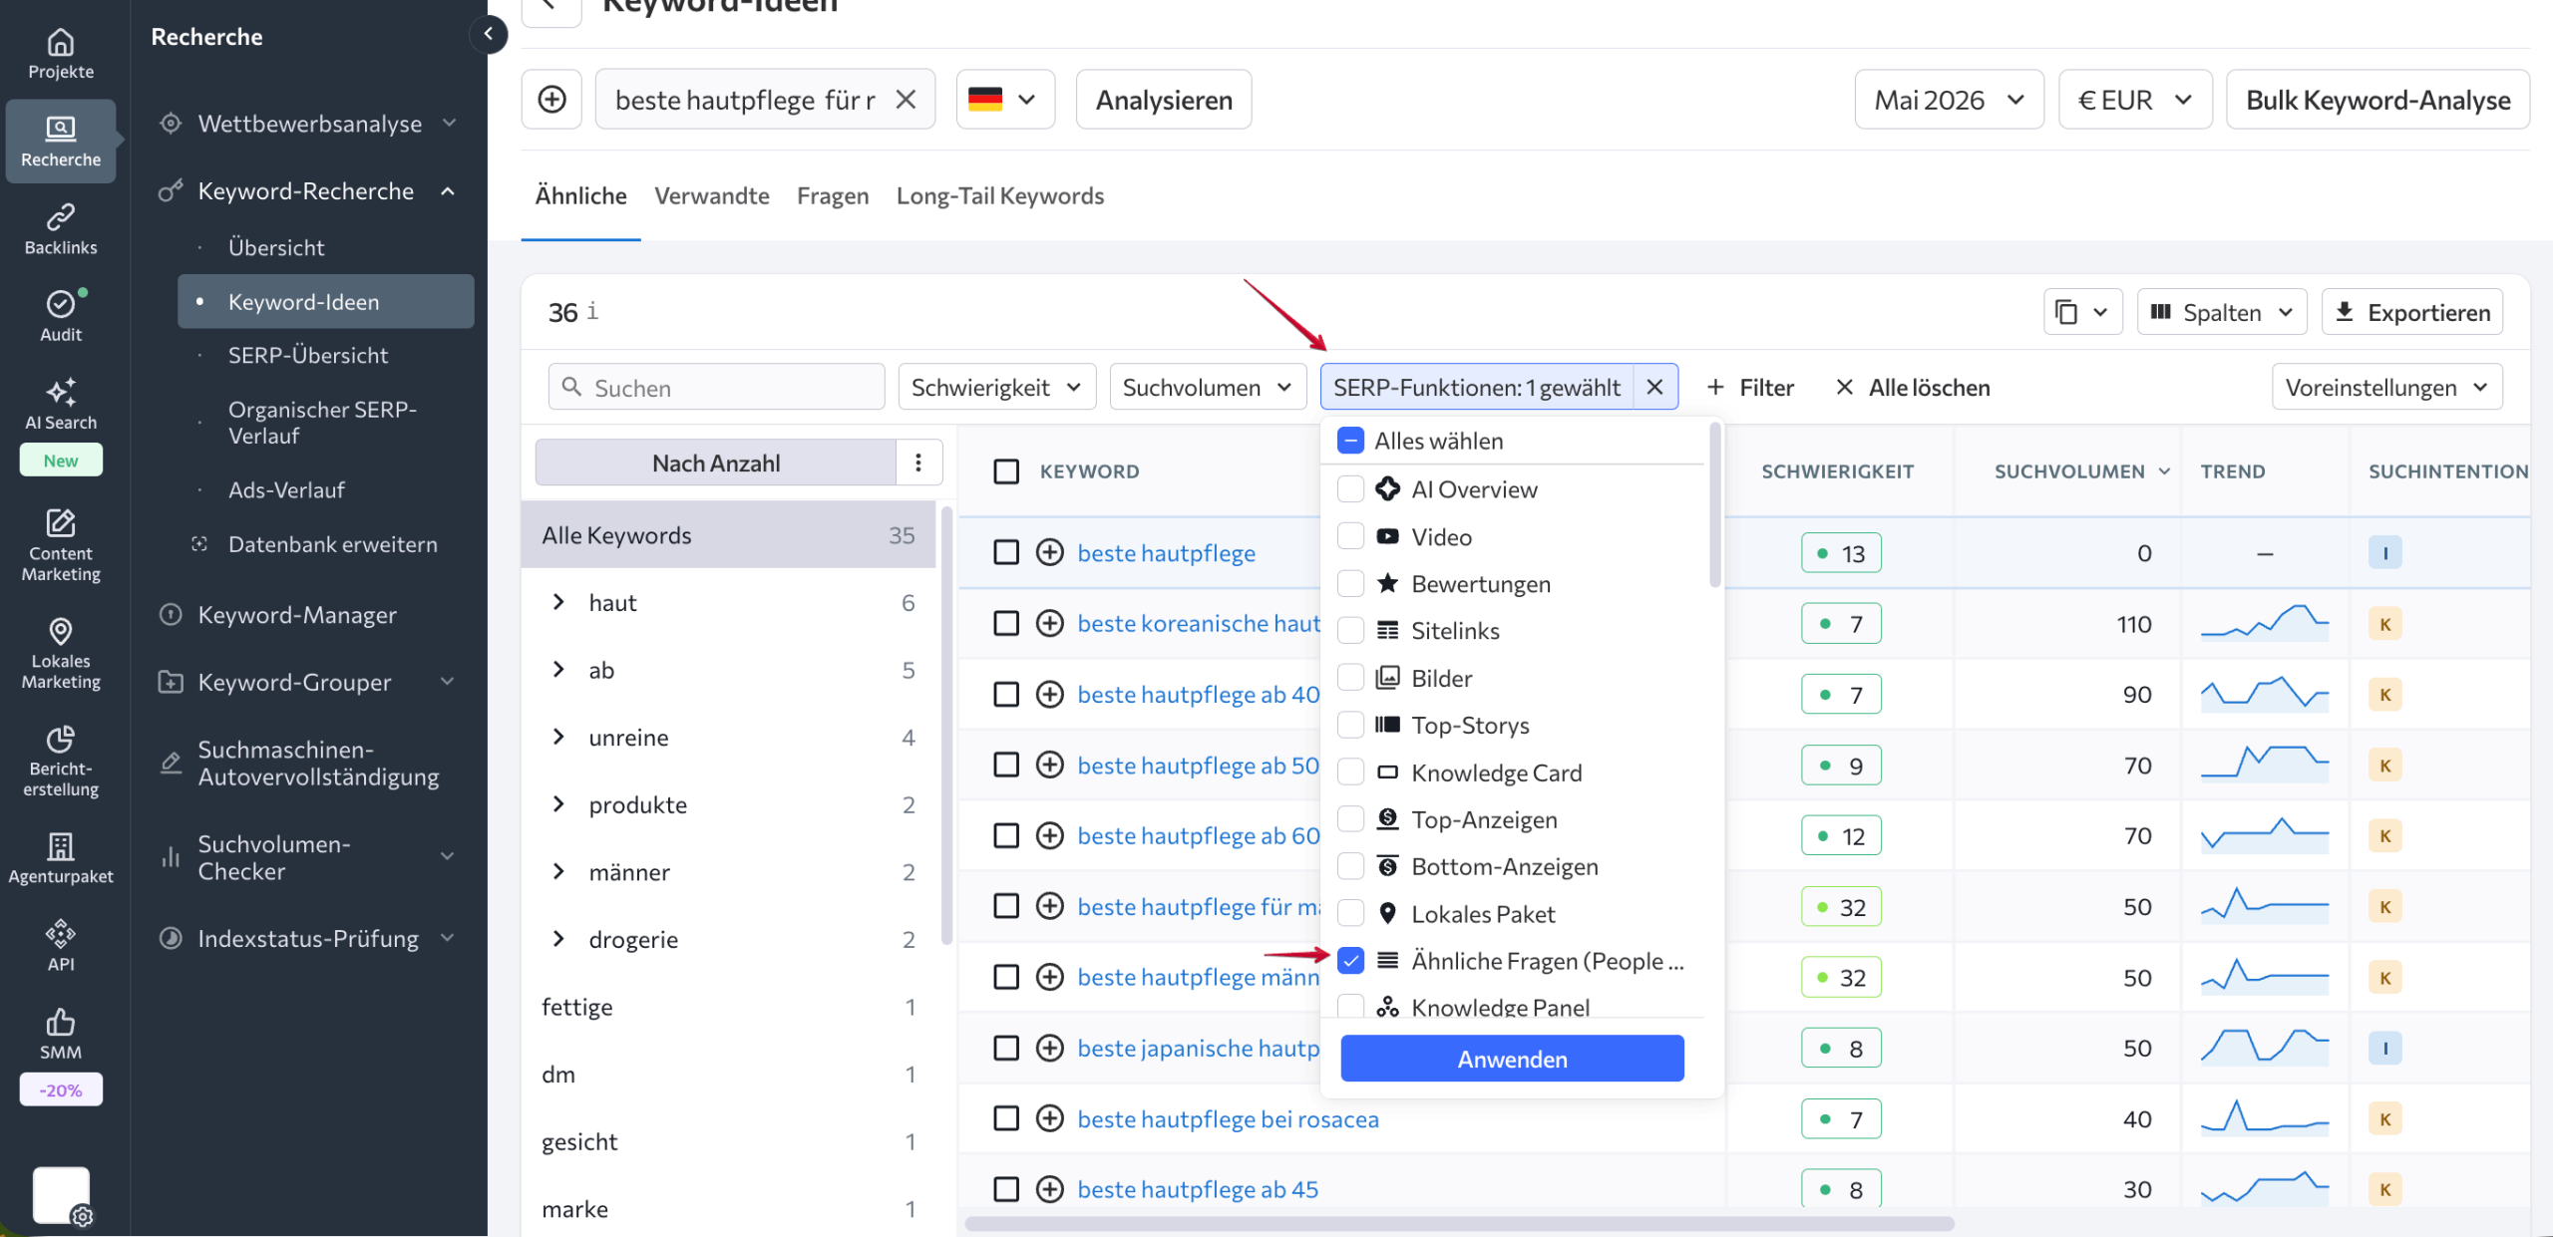The image size is (2553, 1237).
Task: Select all keywords via header checkbox
Action: 1006,471
